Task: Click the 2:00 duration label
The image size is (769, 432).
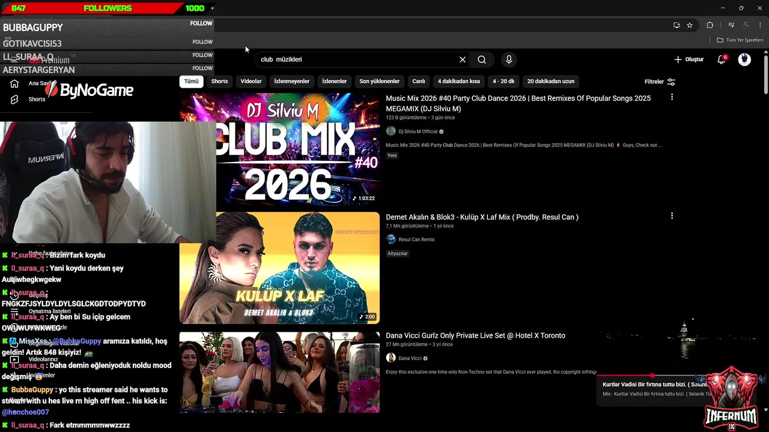Action: 367,317
